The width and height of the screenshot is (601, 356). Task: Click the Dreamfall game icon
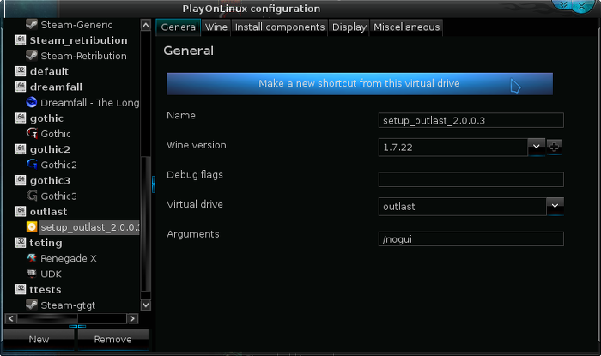pos(32,102)
